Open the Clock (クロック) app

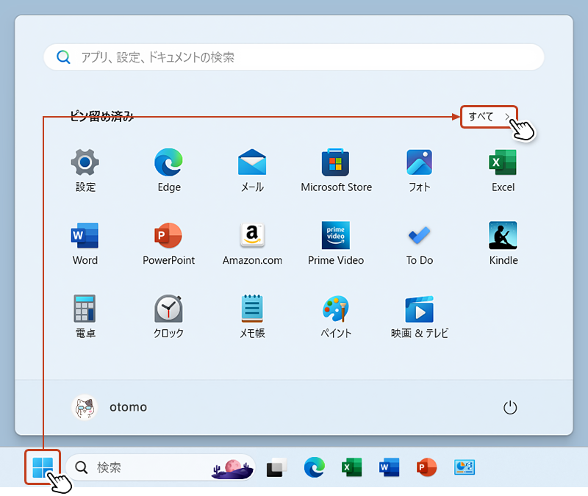[x=169, y=317]
